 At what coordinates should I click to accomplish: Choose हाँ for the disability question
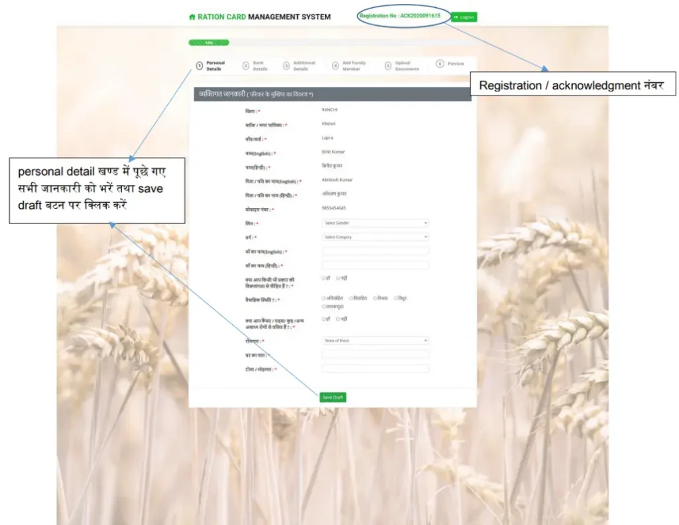pyautogui.click(x=324, y=278)
